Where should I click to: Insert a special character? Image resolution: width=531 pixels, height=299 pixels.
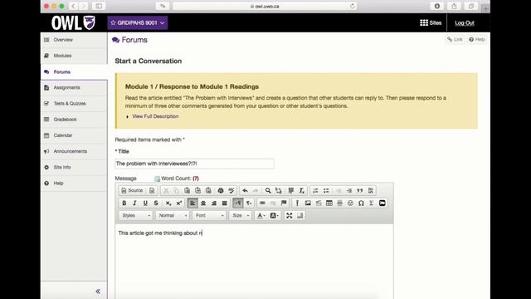pyautogui.click(x=361, y=203)
